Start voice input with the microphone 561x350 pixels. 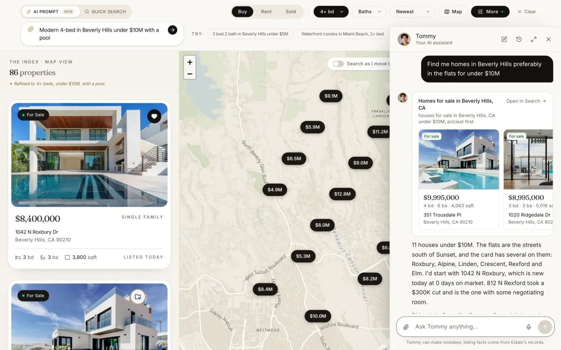coord(529,327)
